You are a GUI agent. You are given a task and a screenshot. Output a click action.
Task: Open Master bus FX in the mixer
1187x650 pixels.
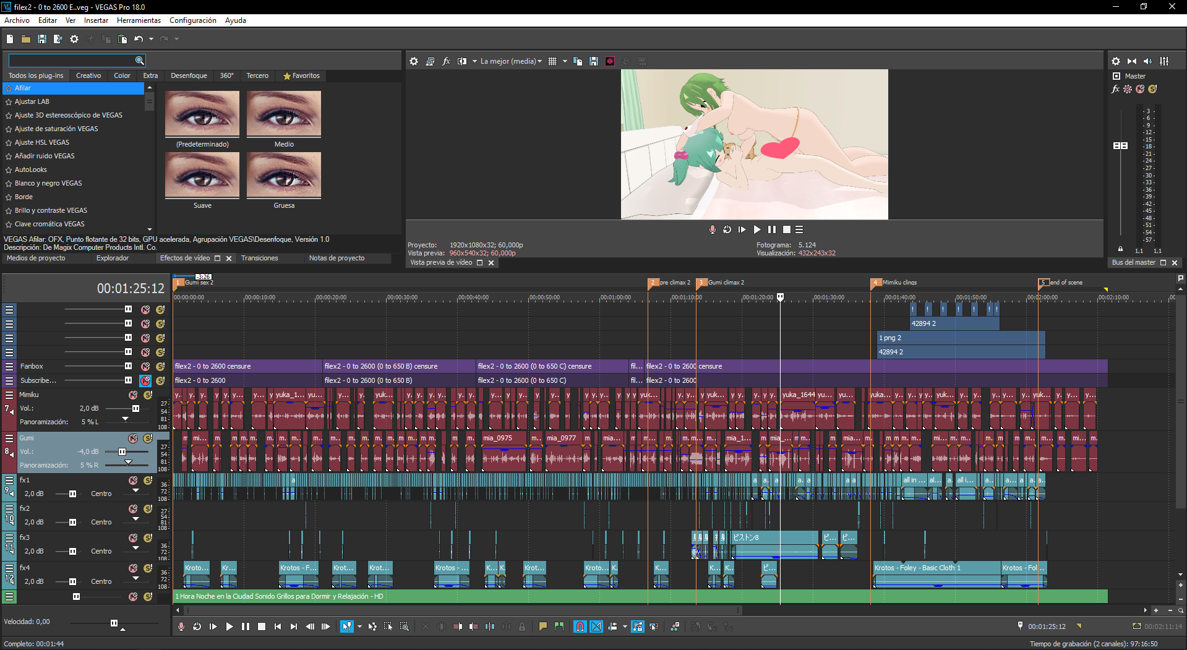coord(1115,89)
